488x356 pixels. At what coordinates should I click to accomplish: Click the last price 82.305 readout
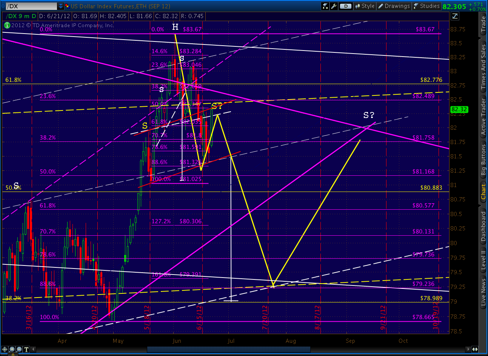click(x=454, y=6)
